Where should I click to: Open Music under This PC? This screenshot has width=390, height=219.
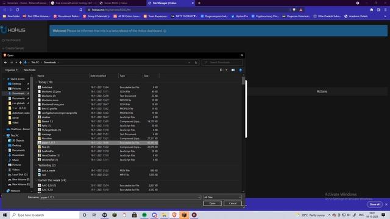(15, 160)
